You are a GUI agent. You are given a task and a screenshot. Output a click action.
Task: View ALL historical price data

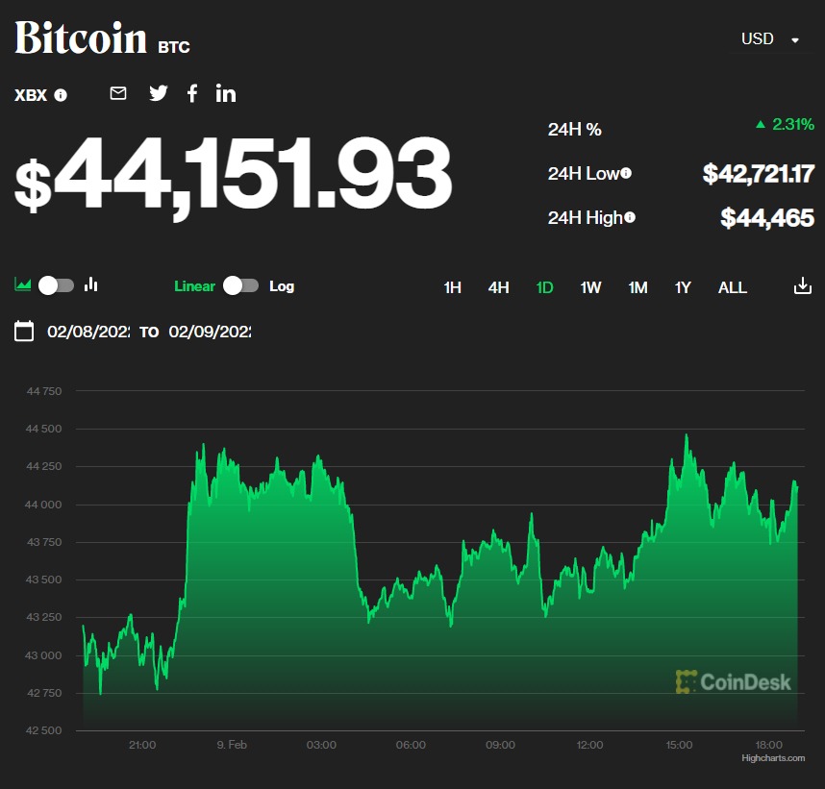(x=732, y=287)
